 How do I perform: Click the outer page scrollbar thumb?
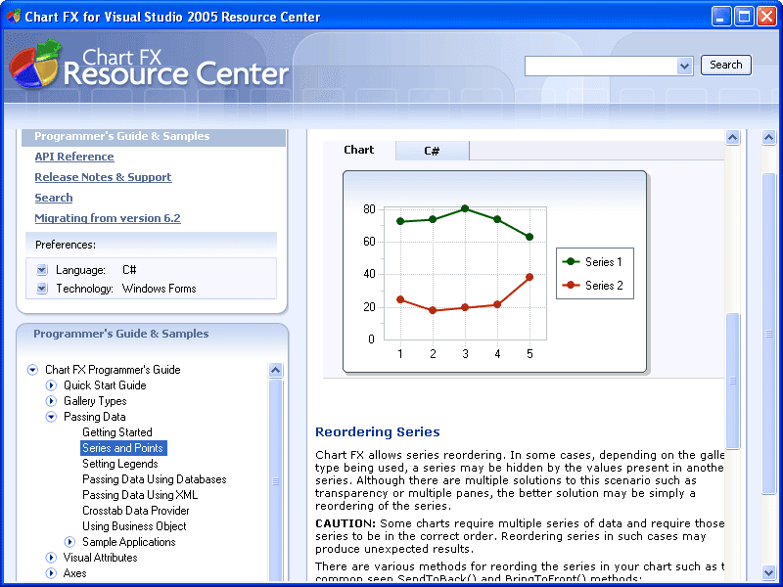coord(769,334)
